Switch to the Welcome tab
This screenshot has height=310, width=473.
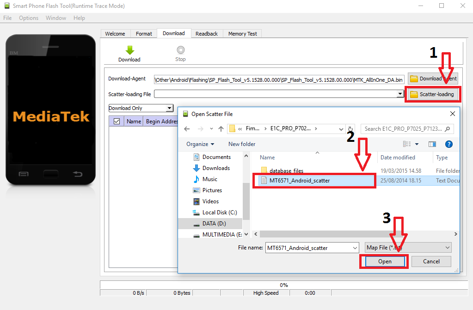[115, 34]
